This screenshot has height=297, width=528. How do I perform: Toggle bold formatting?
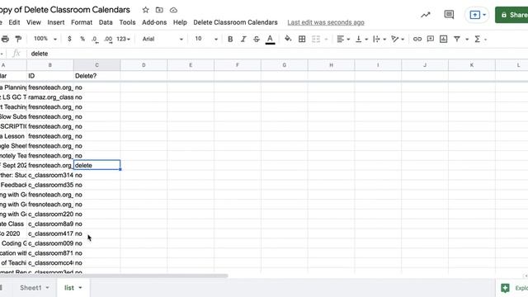230,39
